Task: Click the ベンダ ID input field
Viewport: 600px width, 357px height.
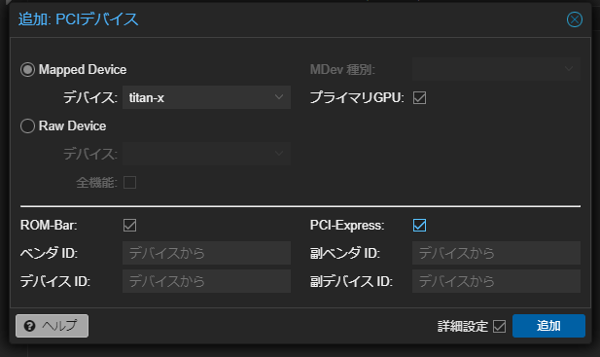Action: coord(206,253)
